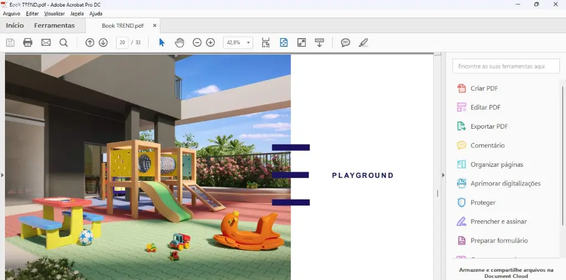The width and height of the screenshot is (566, 280).
Task: Select the Hand pan tool
Action: [x=179, y=43]
